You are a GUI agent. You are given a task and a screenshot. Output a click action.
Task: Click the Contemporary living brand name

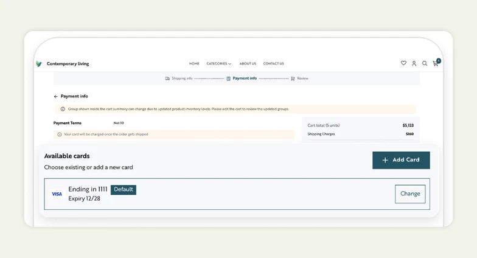pos(68,63)
